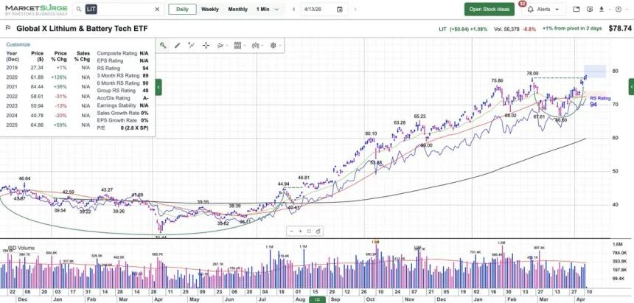Viewport: 634px width, 303px height.
Task: Click the P/E 0 (2.8 X SP) value
Action: pyautogui.click(x=135, y=128)
